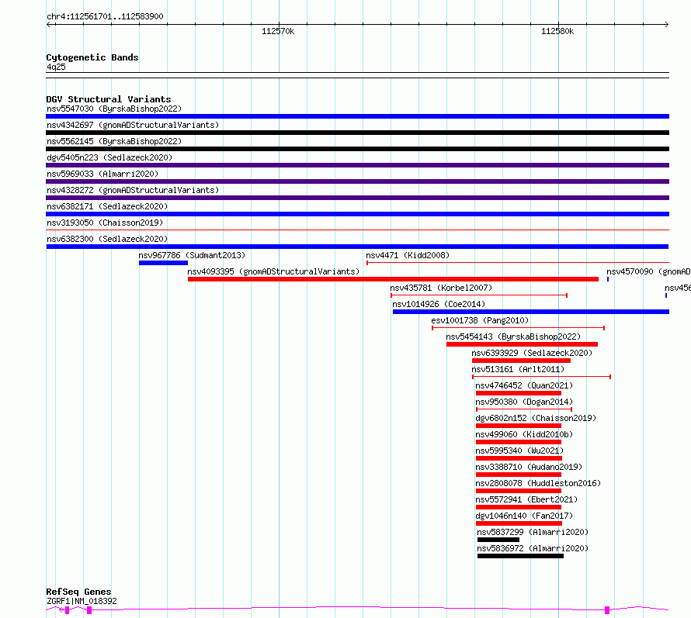The width and height of the screenshot is (691, 618).
Task: Click the 112580k ruler position label
Action: pos(557,31)
